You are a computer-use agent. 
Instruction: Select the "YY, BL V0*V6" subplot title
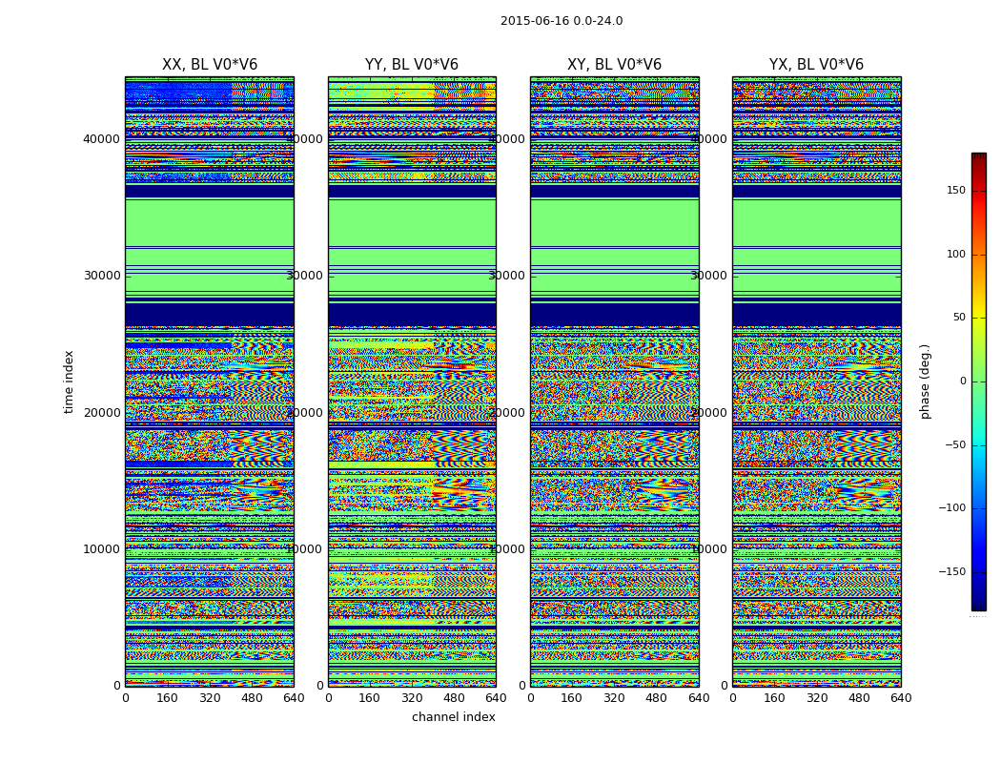(412, 65)
